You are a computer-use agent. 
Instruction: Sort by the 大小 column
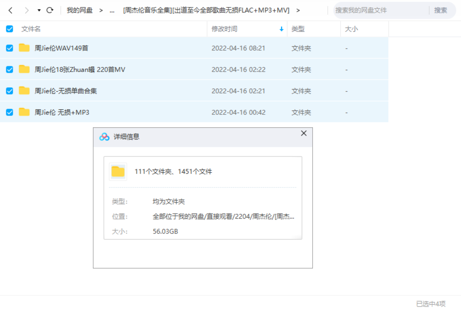click(x=351, y=29)
